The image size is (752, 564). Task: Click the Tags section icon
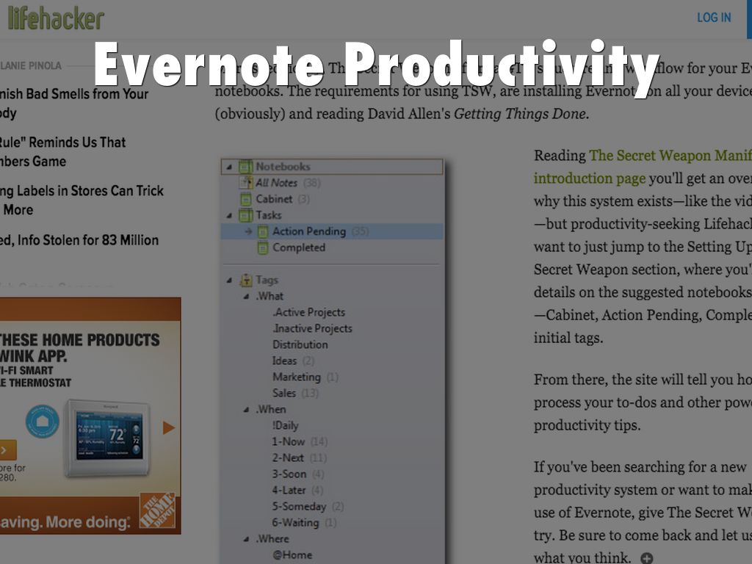(x=245, y=280)
